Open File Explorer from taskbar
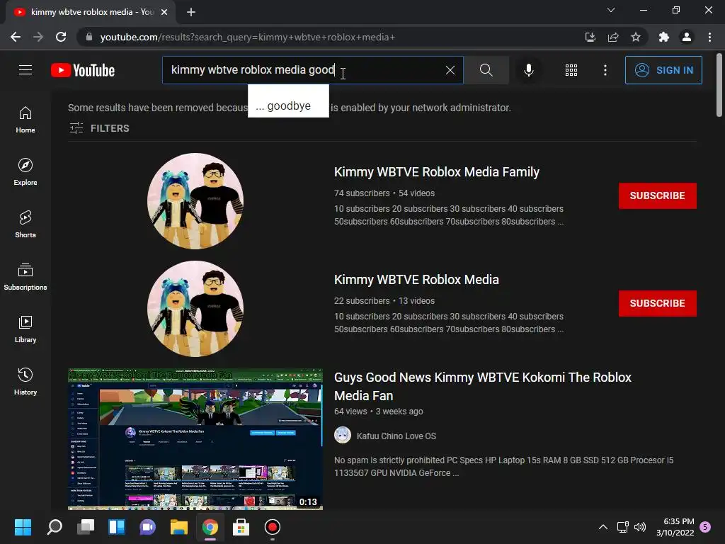The image size is (725, 544). tap(179, 527)
